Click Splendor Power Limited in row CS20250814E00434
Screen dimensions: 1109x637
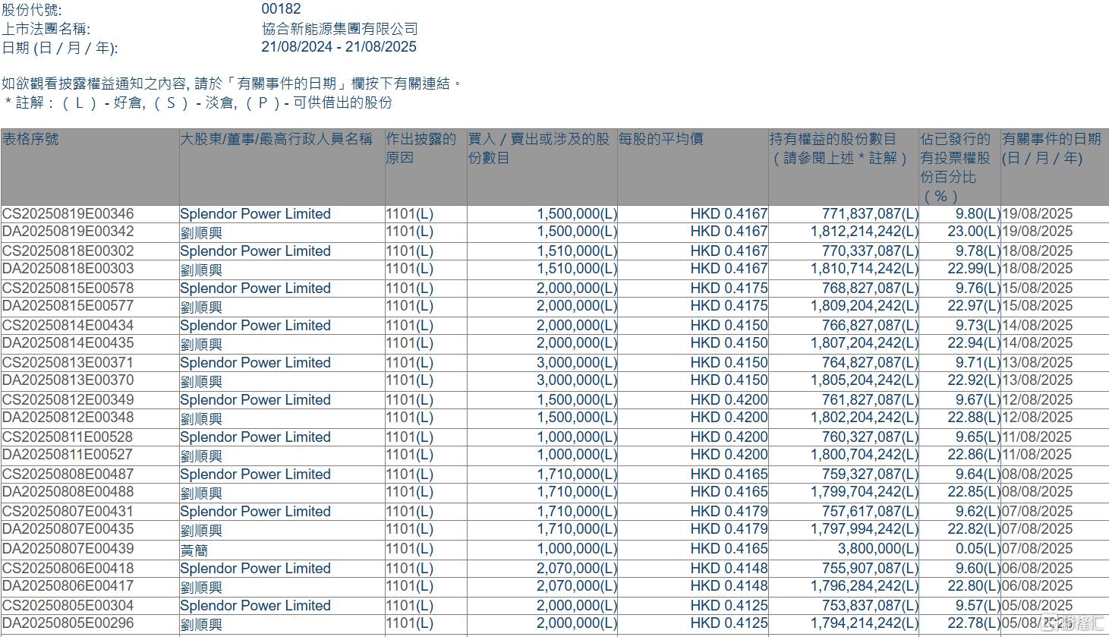click(255, 326)
